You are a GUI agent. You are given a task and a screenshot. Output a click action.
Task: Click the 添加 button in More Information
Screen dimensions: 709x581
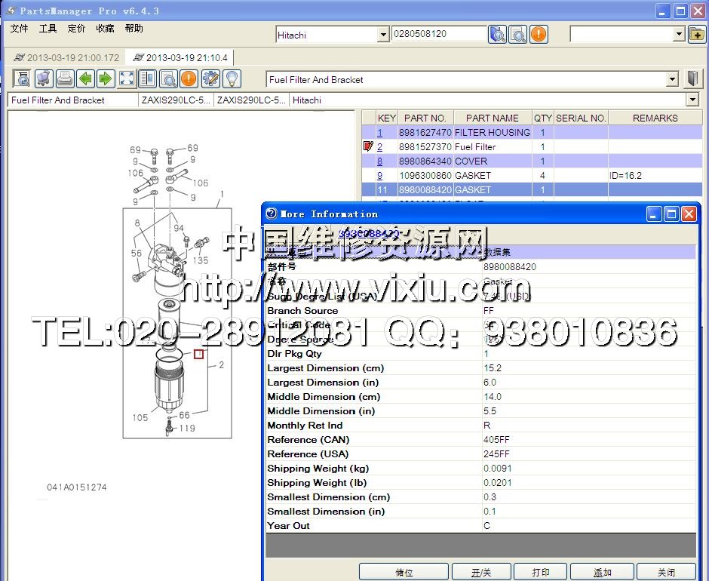click(x=601, y=572)
